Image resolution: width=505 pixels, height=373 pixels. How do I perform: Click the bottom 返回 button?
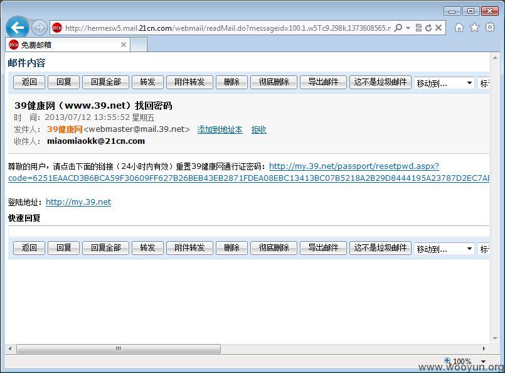(29, 247)
